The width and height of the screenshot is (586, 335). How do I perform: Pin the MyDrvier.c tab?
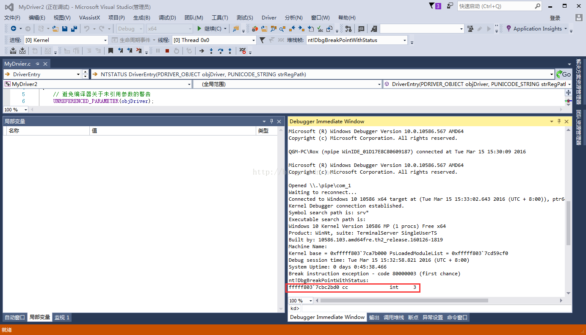click(37, 64)
